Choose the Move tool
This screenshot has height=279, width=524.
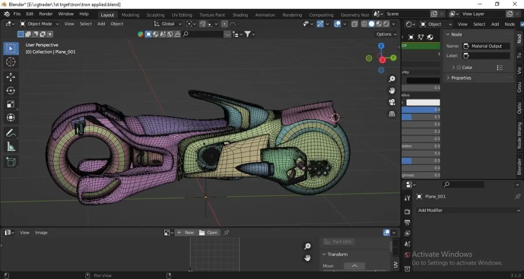[x=11, y=77]
